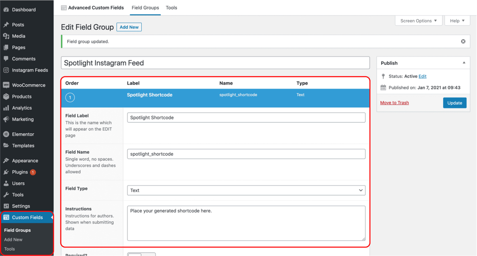Click the Add New button beside heading

[x=129, y=27]
